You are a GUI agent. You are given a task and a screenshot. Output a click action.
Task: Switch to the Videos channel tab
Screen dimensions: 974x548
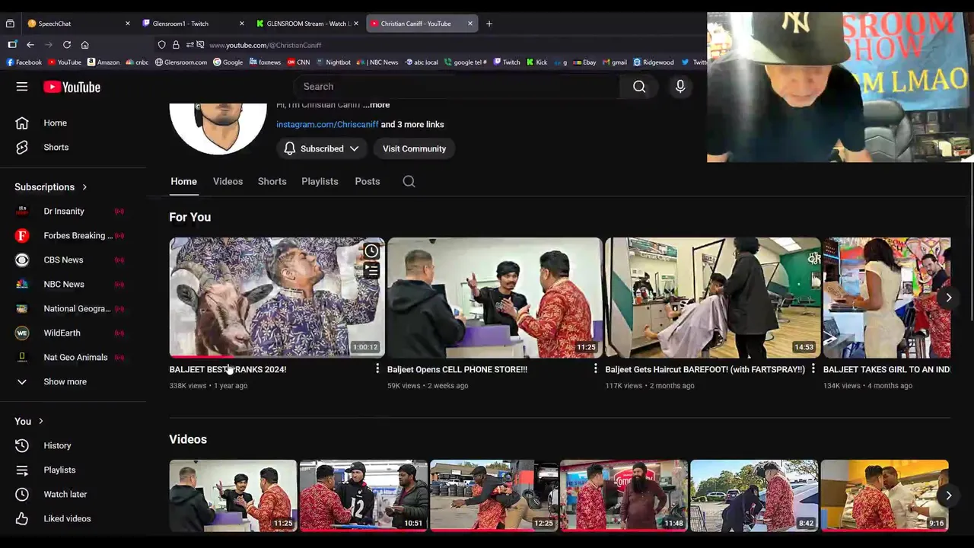(228, 181)
